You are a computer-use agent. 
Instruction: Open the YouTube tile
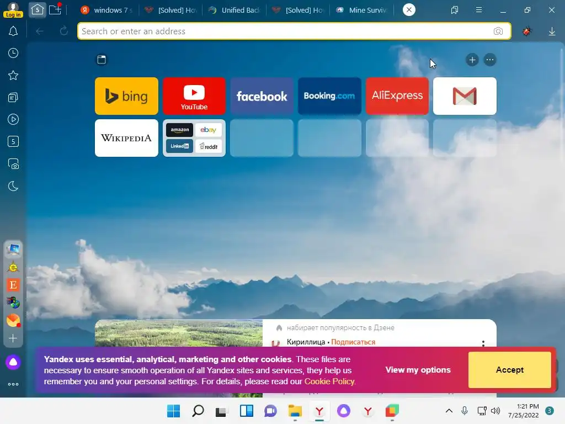tap(194, 96)
